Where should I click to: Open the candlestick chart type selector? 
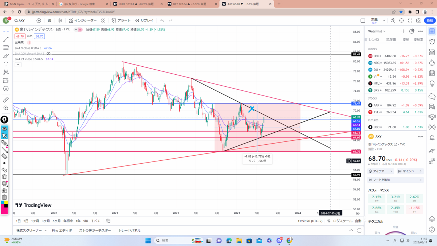coord(60,21)
